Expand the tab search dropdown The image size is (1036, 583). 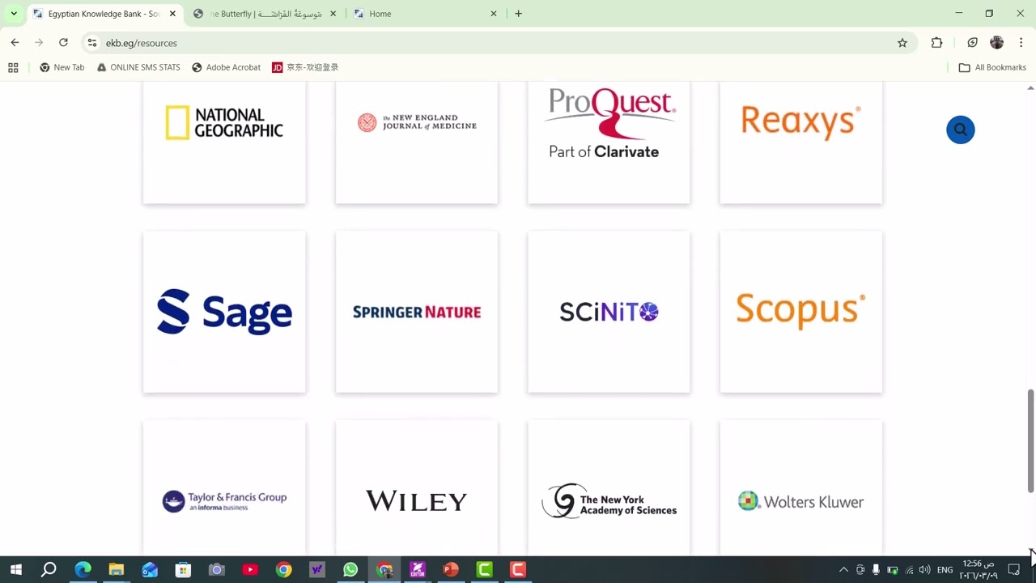coord(14,14)
